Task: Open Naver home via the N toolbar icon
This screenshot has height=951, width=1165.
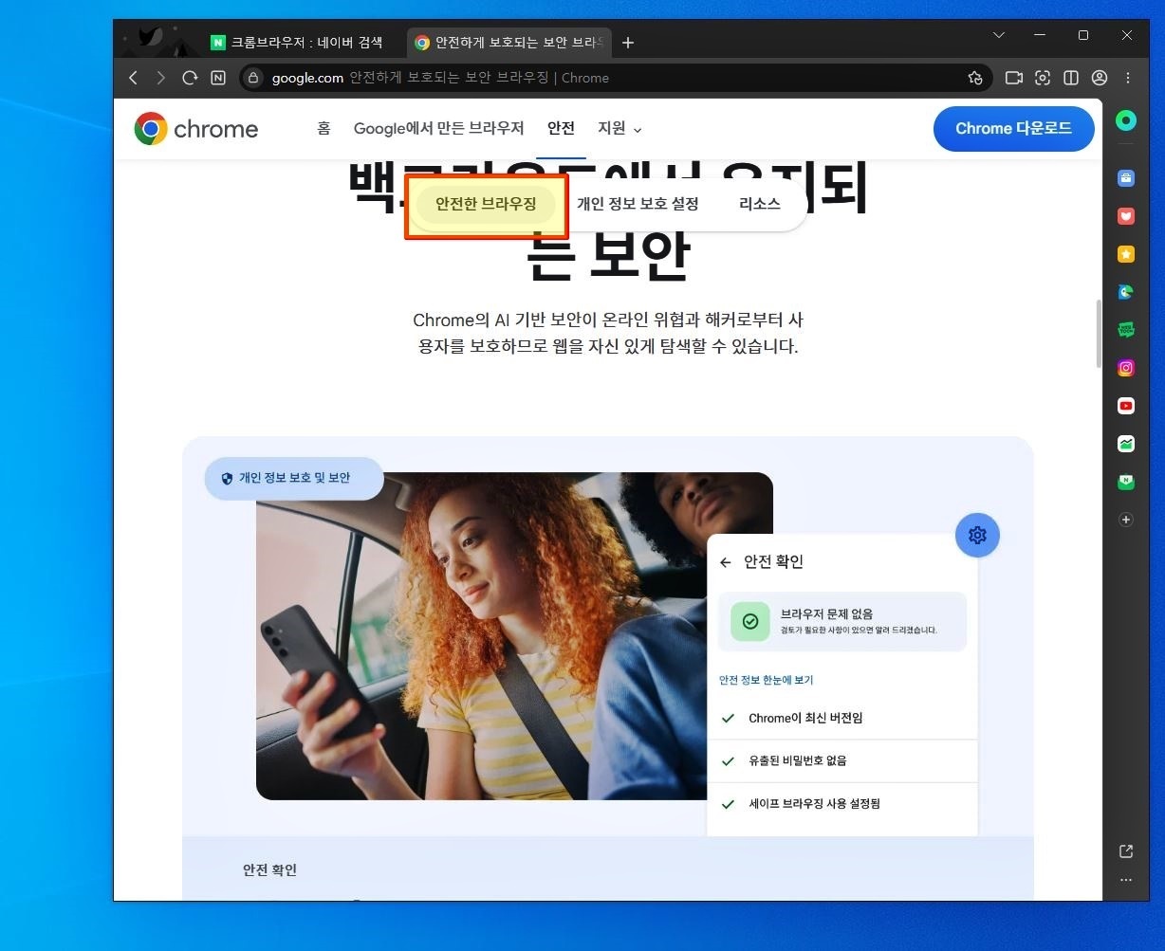Action: 218,78
